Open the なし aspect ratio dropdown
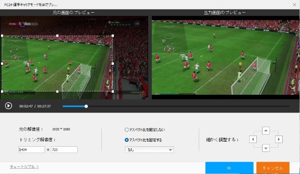This screenshot has height=174, width=300. pyautogui.click(x=150, y=150)
